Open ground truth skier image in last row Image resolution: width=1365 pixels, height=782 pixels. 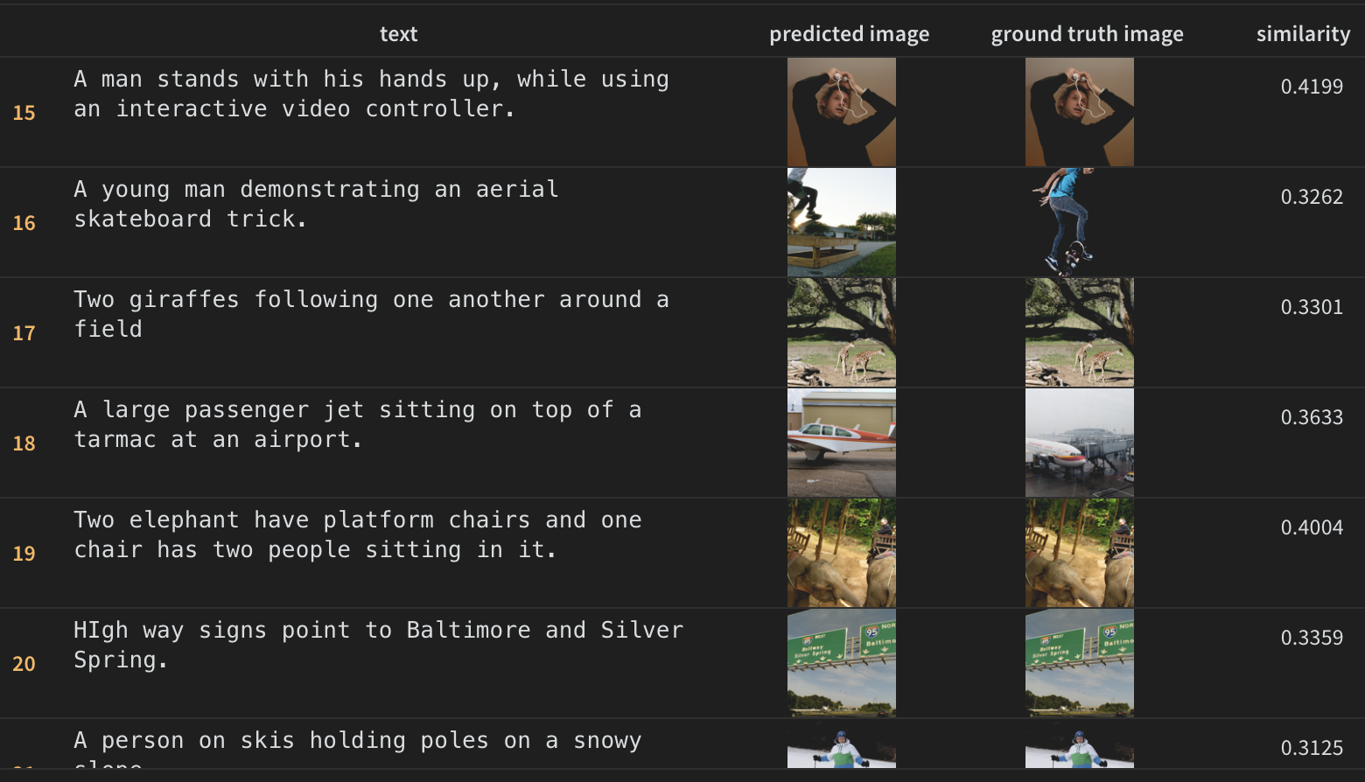(1079, 750)
